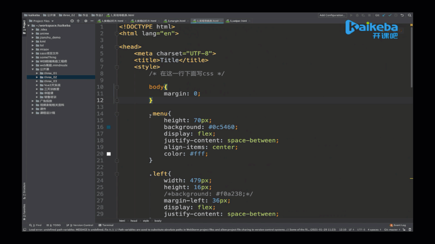The height and width of the screenshot is (244, 435).
Task: Click the Debug bug icon in the toolbar
Action: coord(357,15)
